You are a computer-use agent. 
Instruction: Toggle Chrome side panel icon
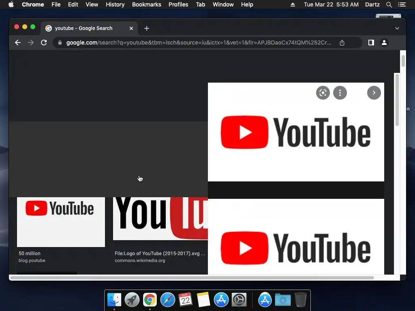pos(371,43)
